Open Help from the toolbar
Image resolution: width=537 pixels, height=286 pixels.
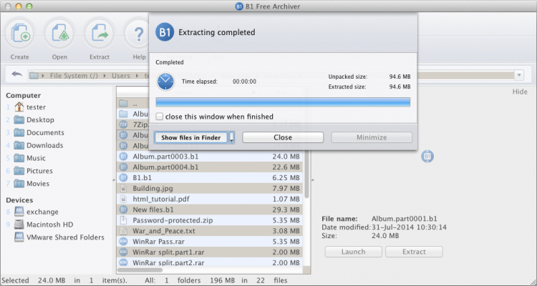138,34
